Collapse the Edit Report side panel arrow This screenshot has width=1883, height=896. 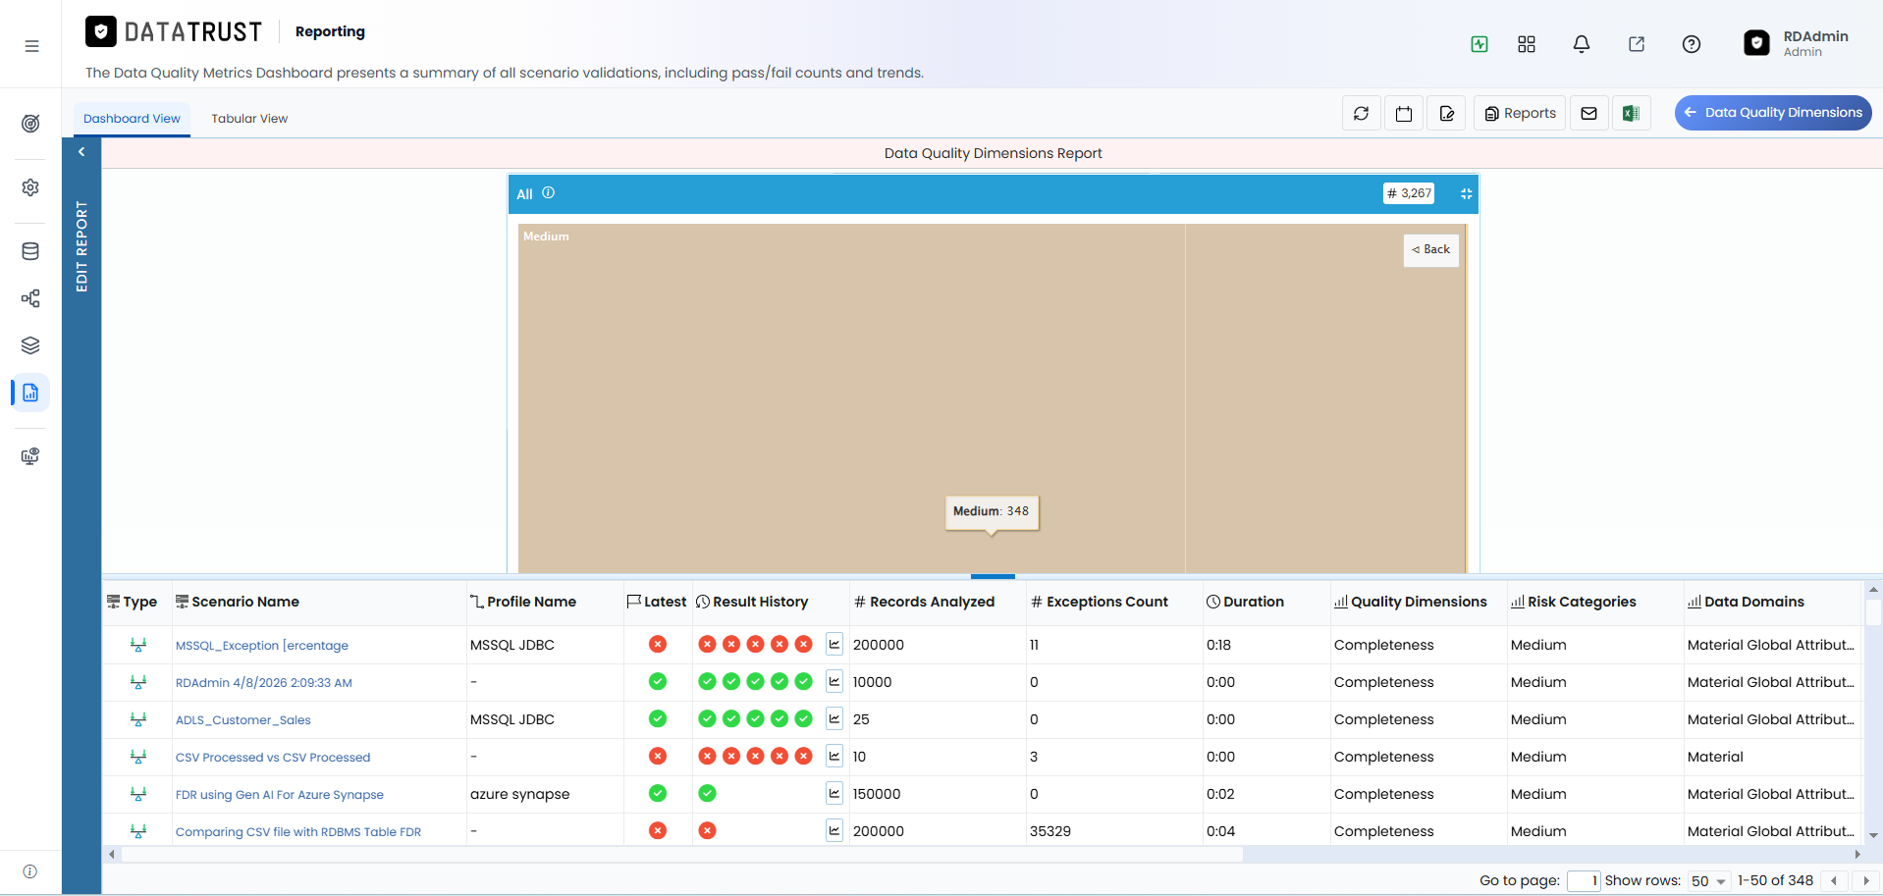[81, 152]
